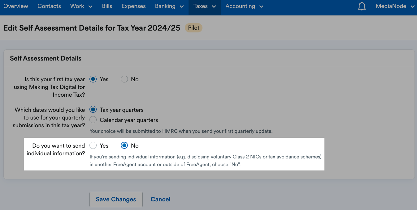Select No for first MTD tax year
The width and height of the screenshot is (417, 210).
tap(124, 79)
